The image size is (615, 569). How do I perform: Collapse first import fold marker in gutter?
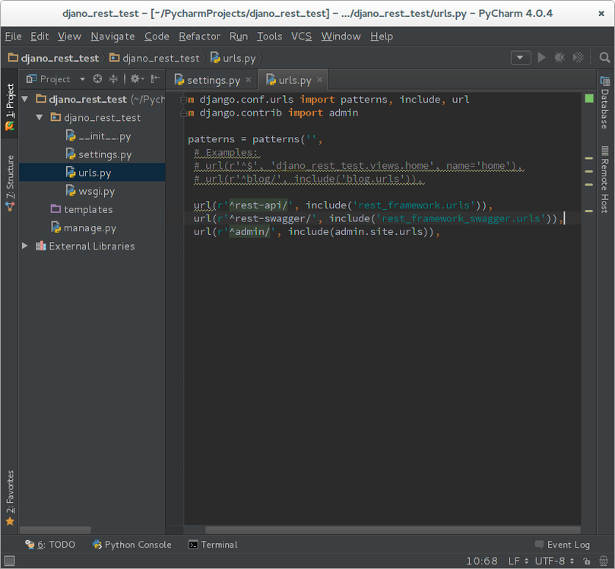(183, 100)
